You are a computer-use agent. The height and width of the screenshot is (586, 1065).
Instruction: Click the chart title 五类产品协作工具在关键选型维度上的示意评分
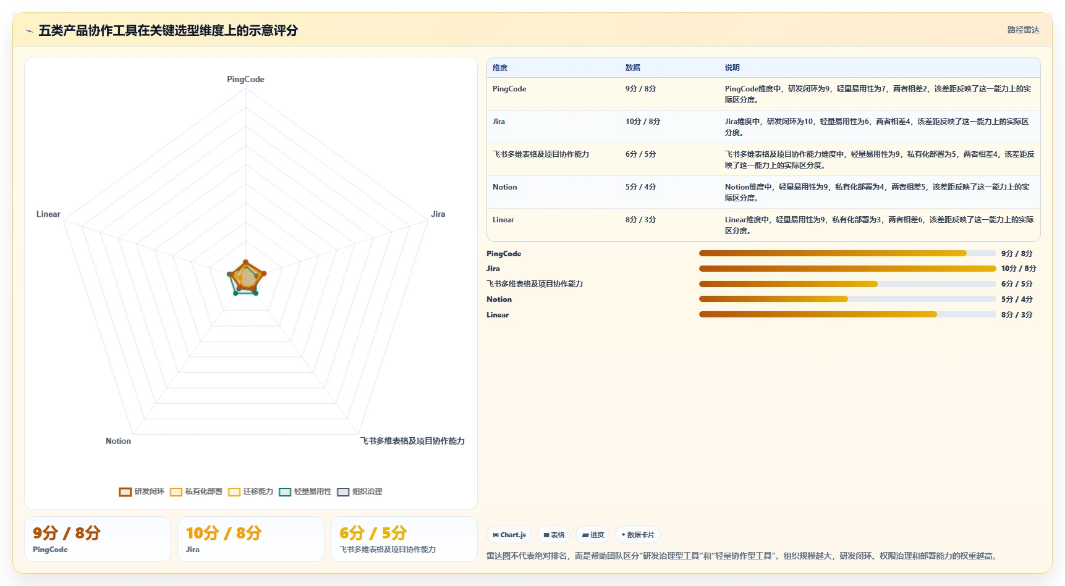point(168,30)
